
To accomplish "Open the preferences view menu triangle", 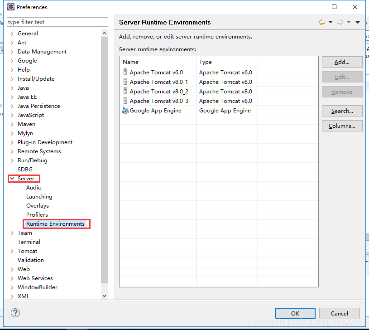I will coord(358,22).
